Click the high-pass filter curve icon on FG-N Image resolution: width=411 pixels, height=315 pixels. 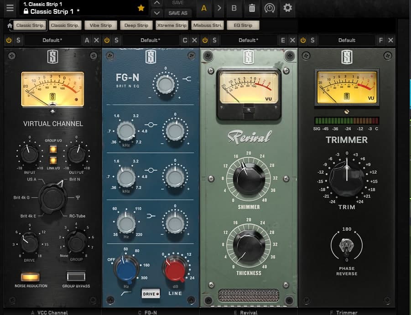pyautogui.click(x=126, y=294)
